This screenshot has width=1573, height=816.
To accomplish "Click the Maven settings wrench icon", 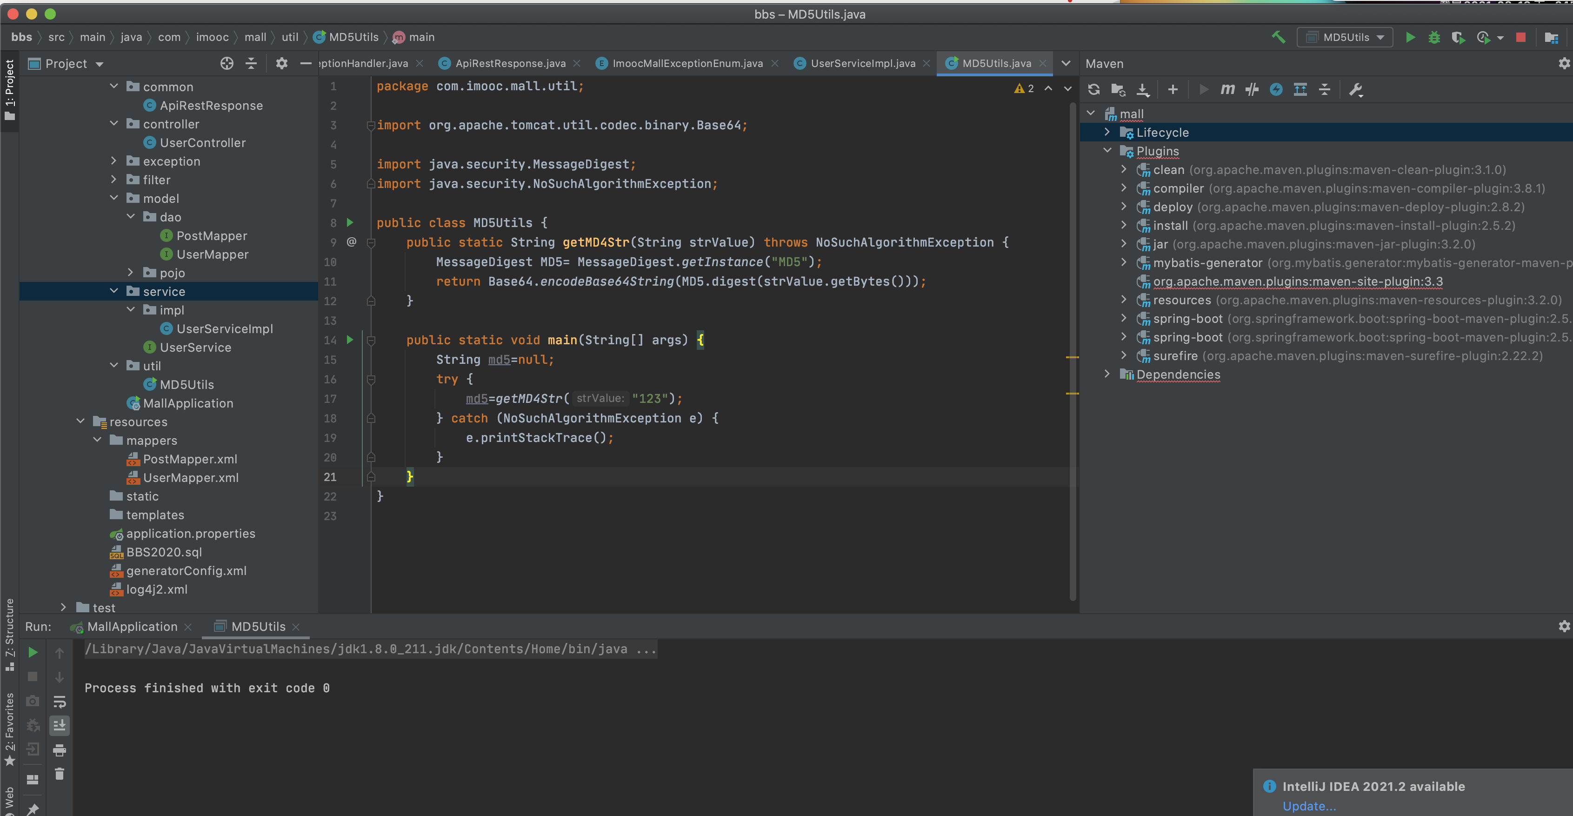I will tap(1356, 90).
